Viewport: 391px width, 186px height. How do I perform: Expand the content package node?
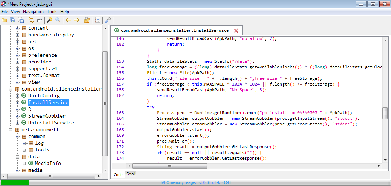coord(18,28)
